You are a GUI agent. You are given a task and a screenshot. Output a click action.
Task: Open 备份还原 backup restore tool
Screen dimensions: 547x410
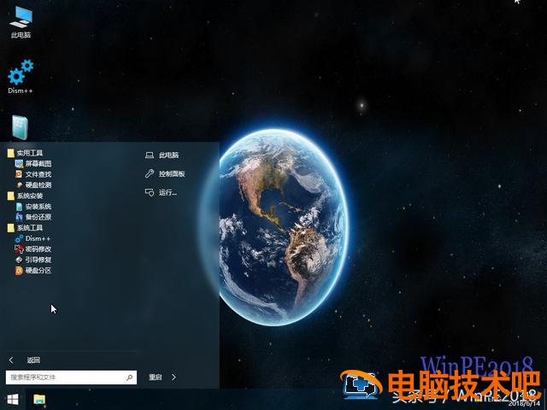pos(33,217)
